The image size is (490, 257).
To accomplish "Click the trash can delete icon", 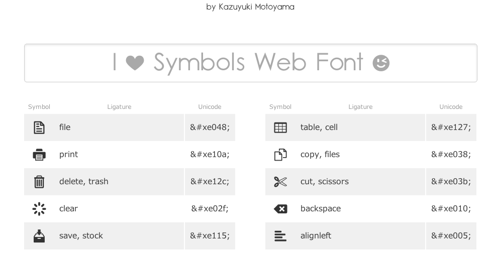I will pyautogui.click(x=39, y=182).
